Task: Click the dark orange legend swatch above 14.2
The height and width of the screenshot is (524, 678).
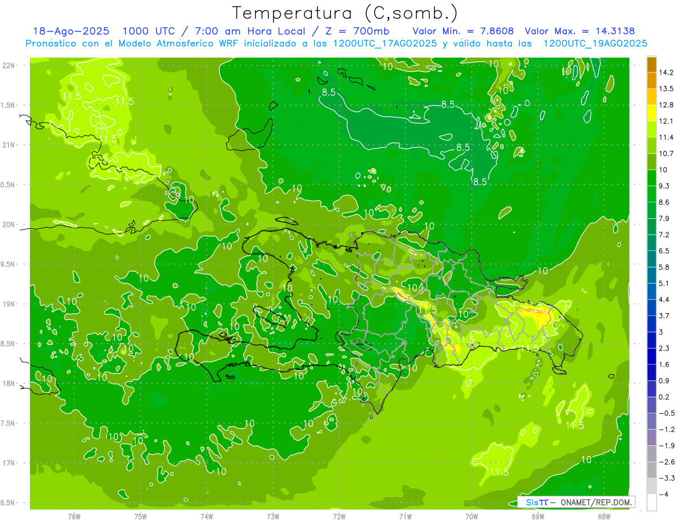Action: click(x=651, y=64)
